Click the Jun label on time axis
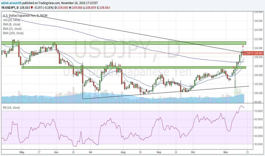Image resolution: width=265 pixels, height=156 pixels. [56, 152]
